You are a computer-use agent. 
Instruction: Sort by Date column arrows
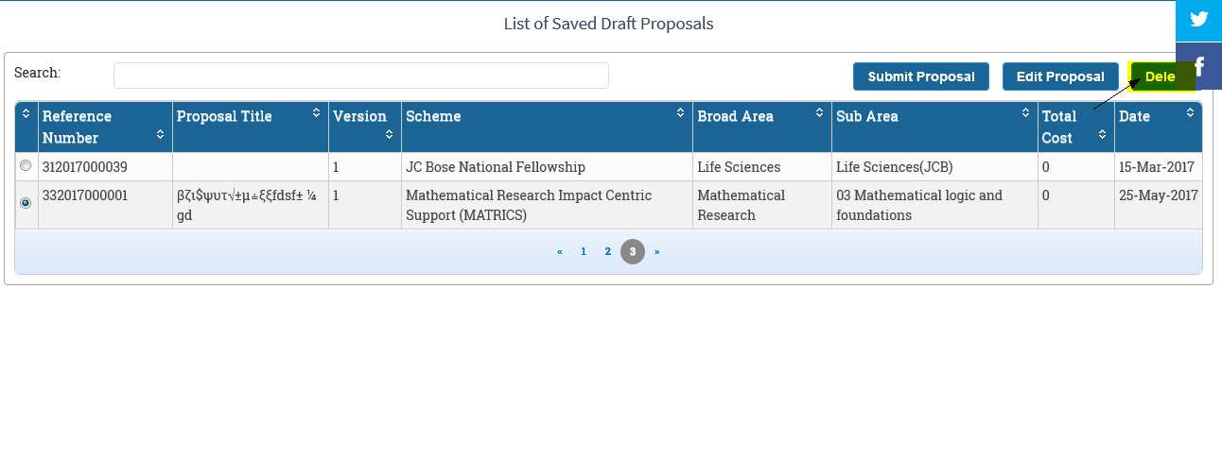(x=1190, y=113)
